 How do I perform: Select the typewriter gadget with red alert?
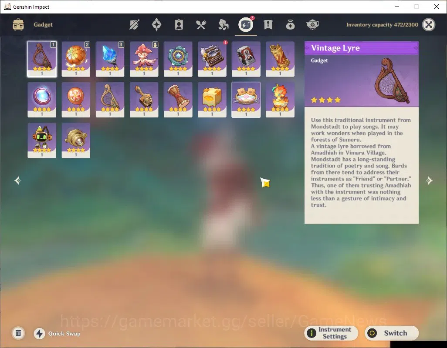[212, 59]
